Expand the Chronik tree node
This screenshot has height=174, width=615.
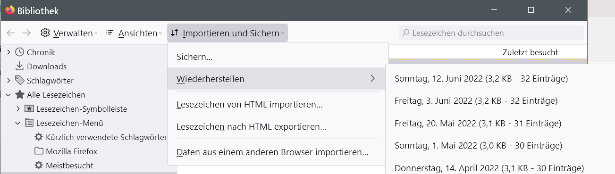8,52
